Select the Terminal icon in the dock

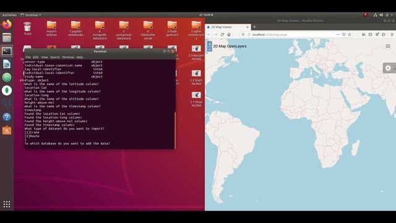pyautogui.click(x=7, y=51)
